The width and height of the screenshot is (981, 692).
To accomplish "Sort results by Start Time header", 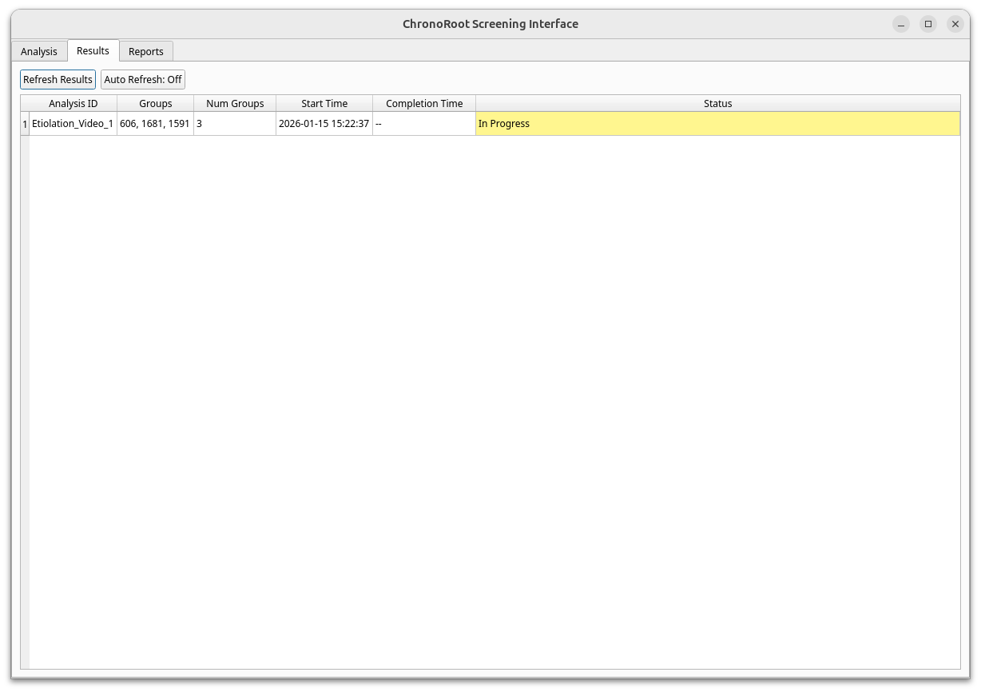I will (324, 103).
